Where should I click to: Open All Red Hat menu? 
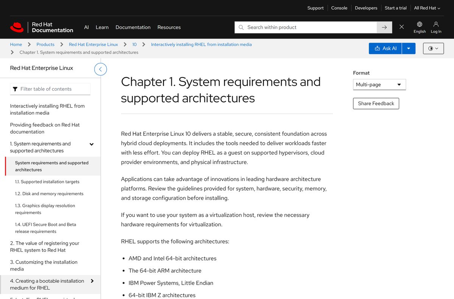coord(427,8)
